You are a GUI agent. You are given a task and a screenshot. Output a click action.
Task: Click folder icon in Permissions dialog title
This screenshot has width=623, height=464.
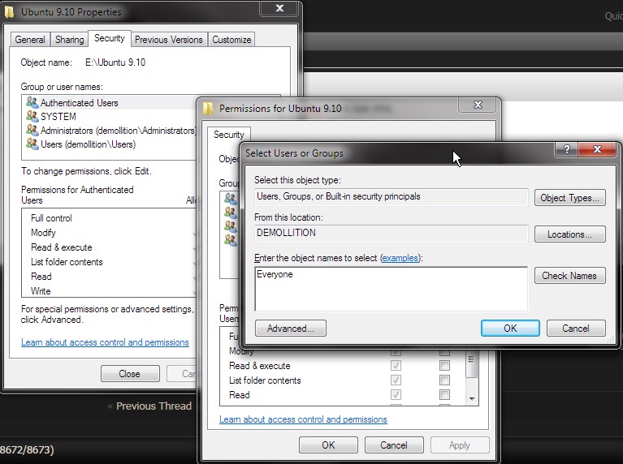(208, 109)
